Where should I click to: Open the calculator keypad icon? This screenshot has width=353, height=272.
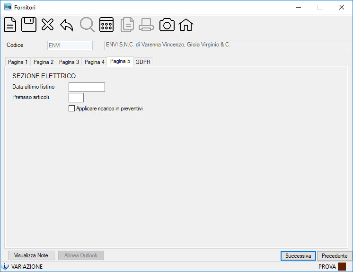point(106,25)
